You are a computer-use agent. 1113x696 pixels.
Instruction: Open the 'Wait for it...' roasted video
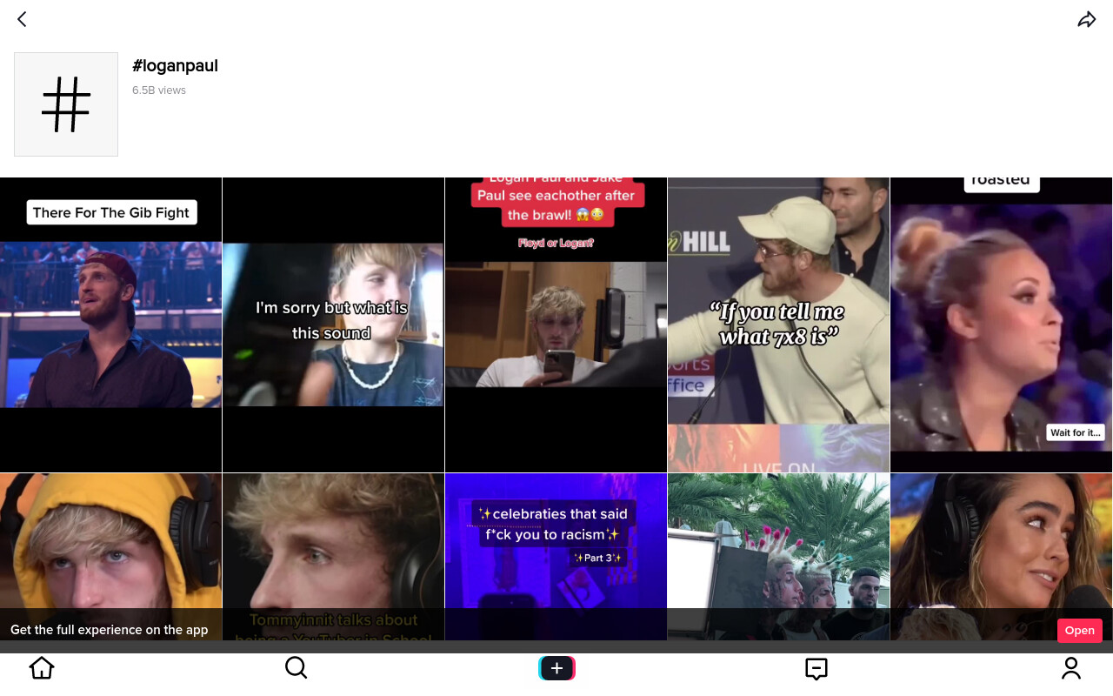(x=1001, y=325)
